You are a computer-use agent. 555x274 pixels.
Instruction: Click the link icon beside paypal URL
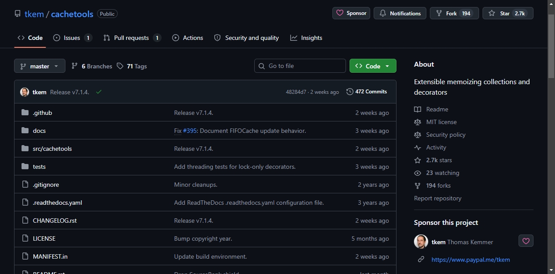(421, 260)
